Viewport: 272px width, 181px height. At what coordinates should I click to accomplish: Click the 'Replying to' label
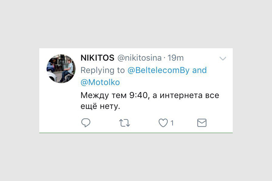point(102,70)
